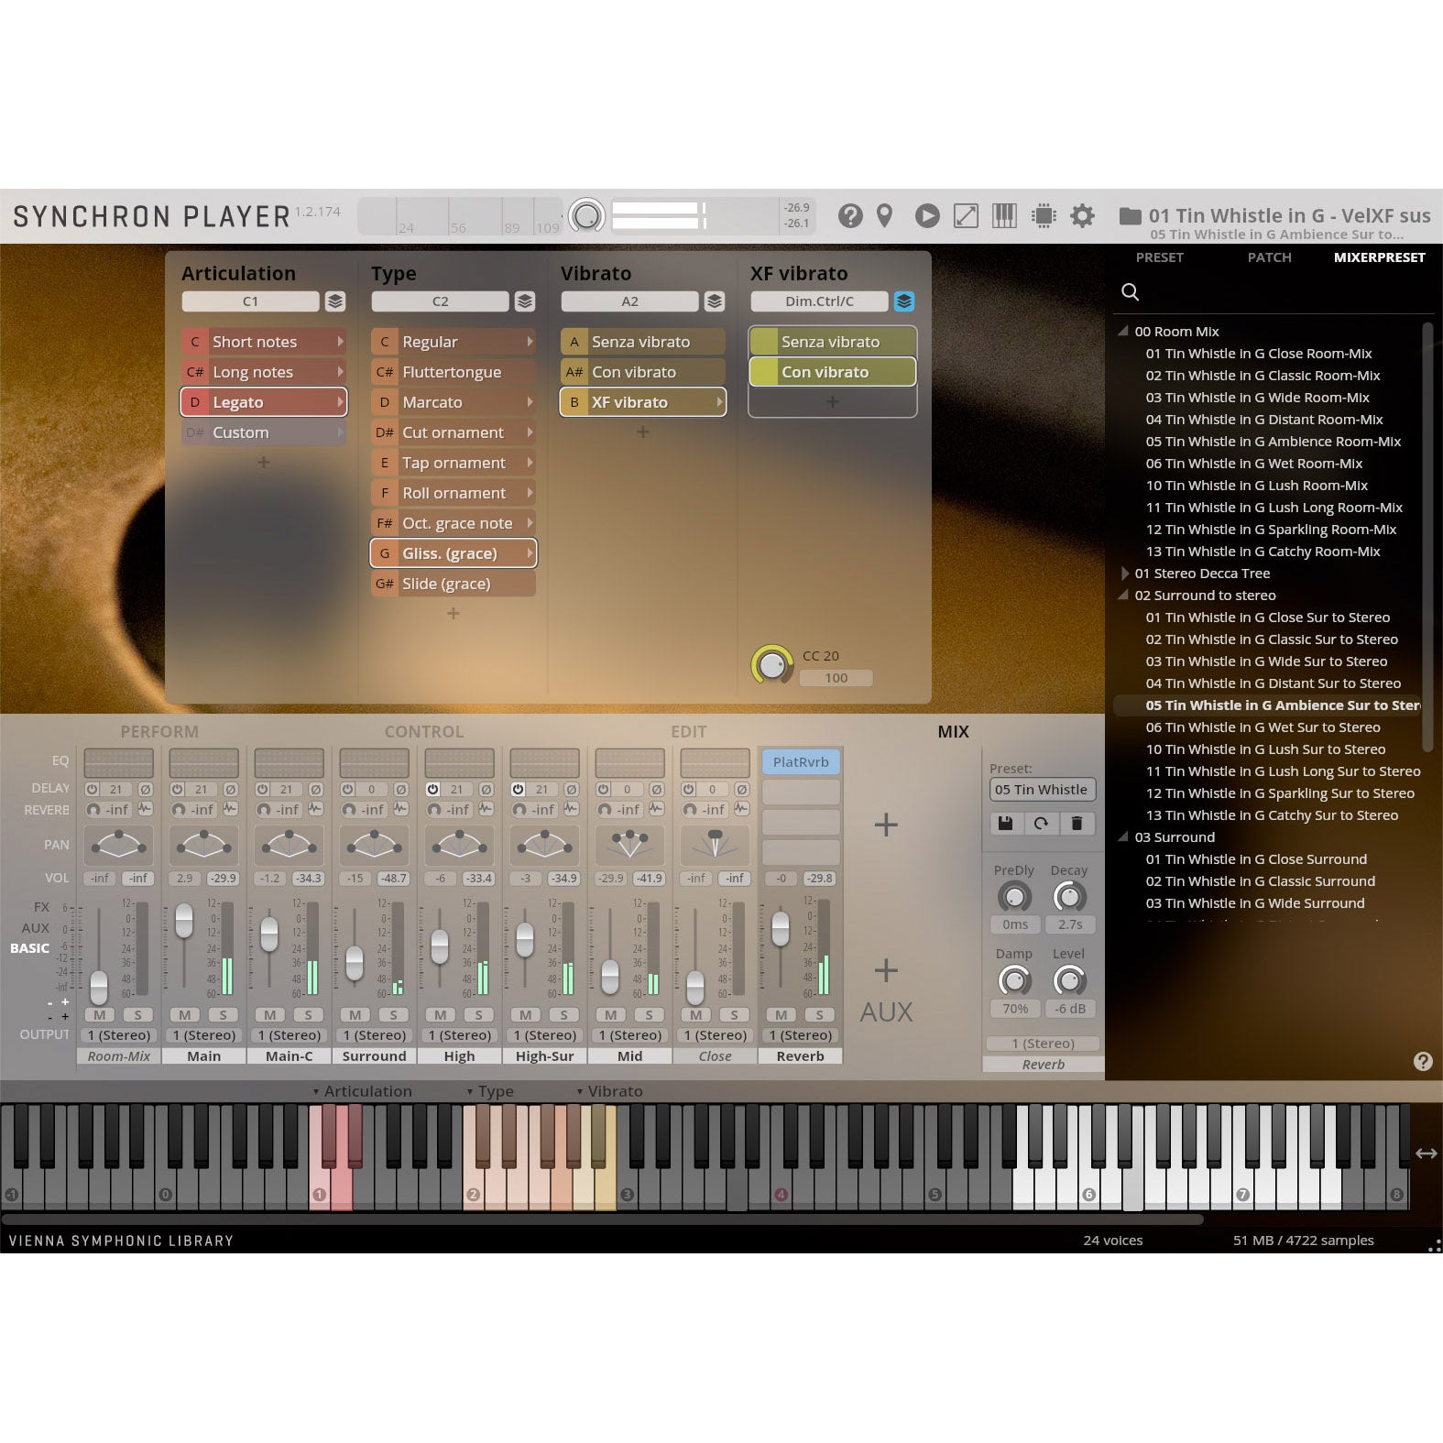The height and width of the screenshot is (1443, 1443).
Task: Collapse the 03 Surround folder
Action: click(1123, 836)
